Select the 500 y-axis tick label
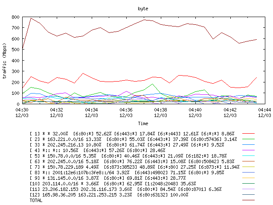 [15, 50]
